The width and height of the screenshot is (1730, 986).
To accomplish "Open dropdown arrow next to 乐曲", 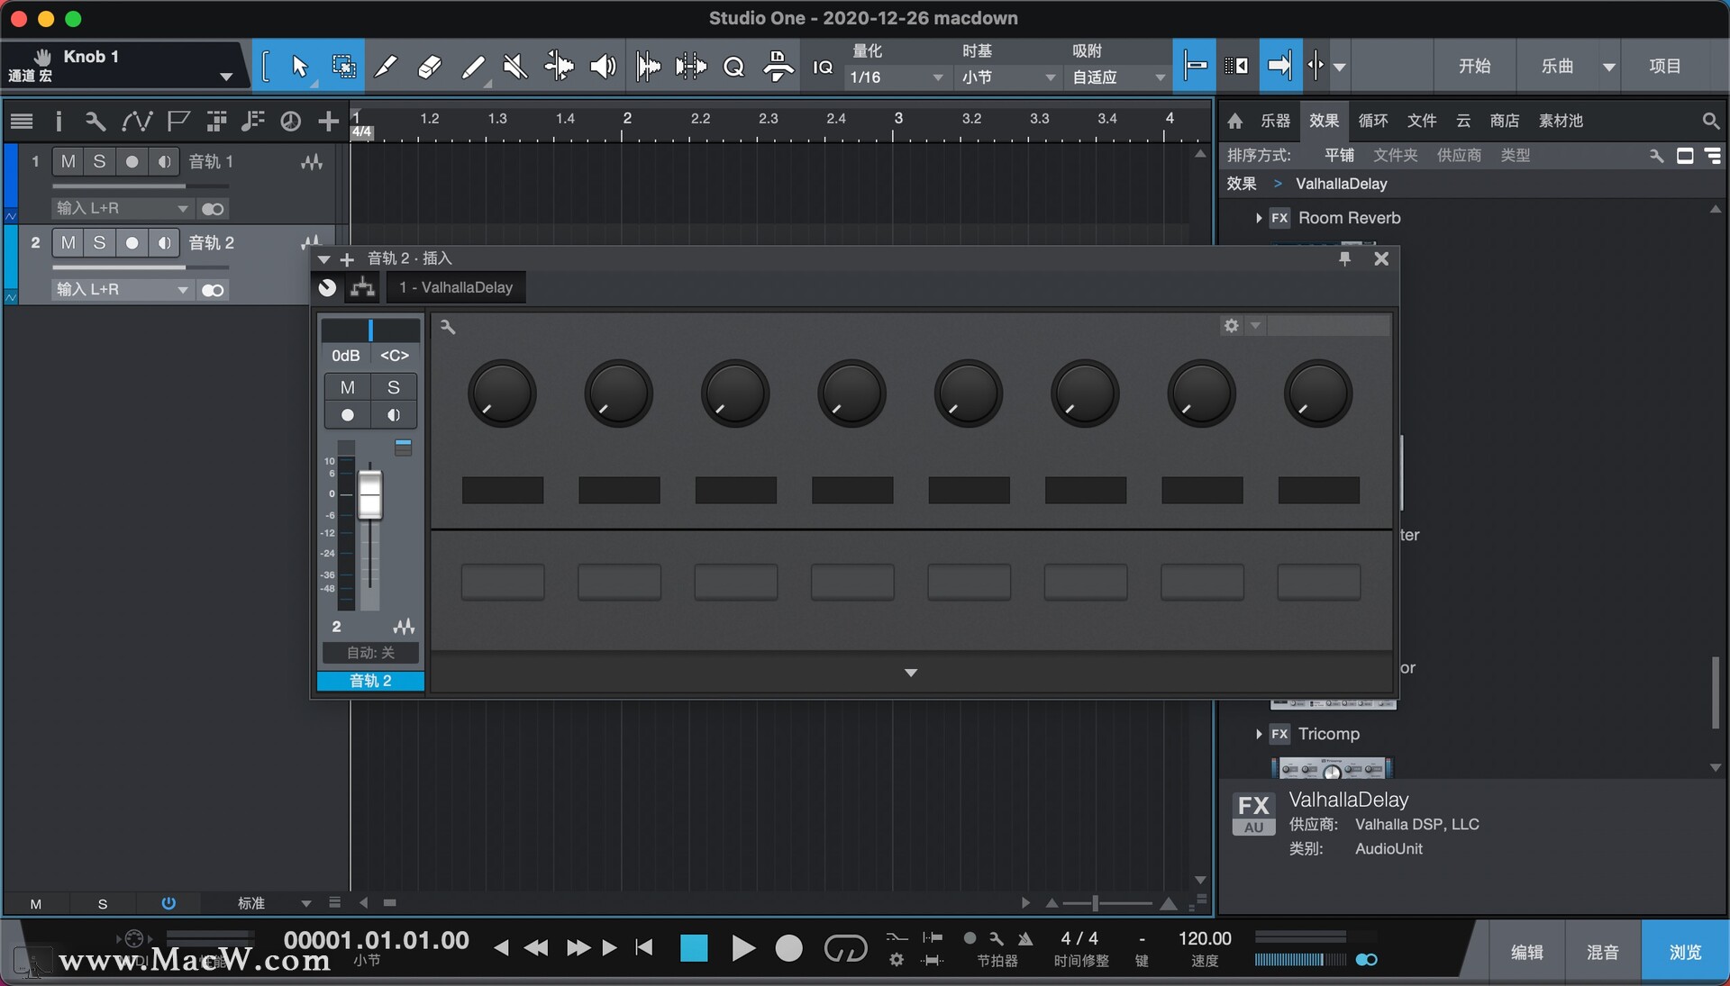I will tap(1608, 67).
